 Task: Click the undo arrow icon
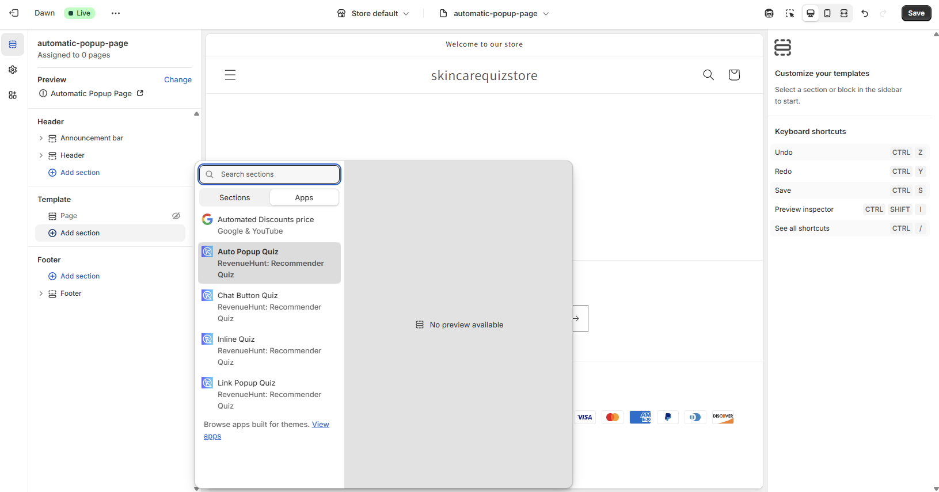tap(865, 13)
